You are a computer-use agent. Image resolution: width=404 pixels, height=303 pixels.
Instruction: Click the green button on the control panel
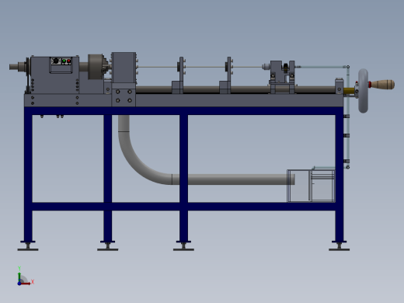[x=64, y=61]
